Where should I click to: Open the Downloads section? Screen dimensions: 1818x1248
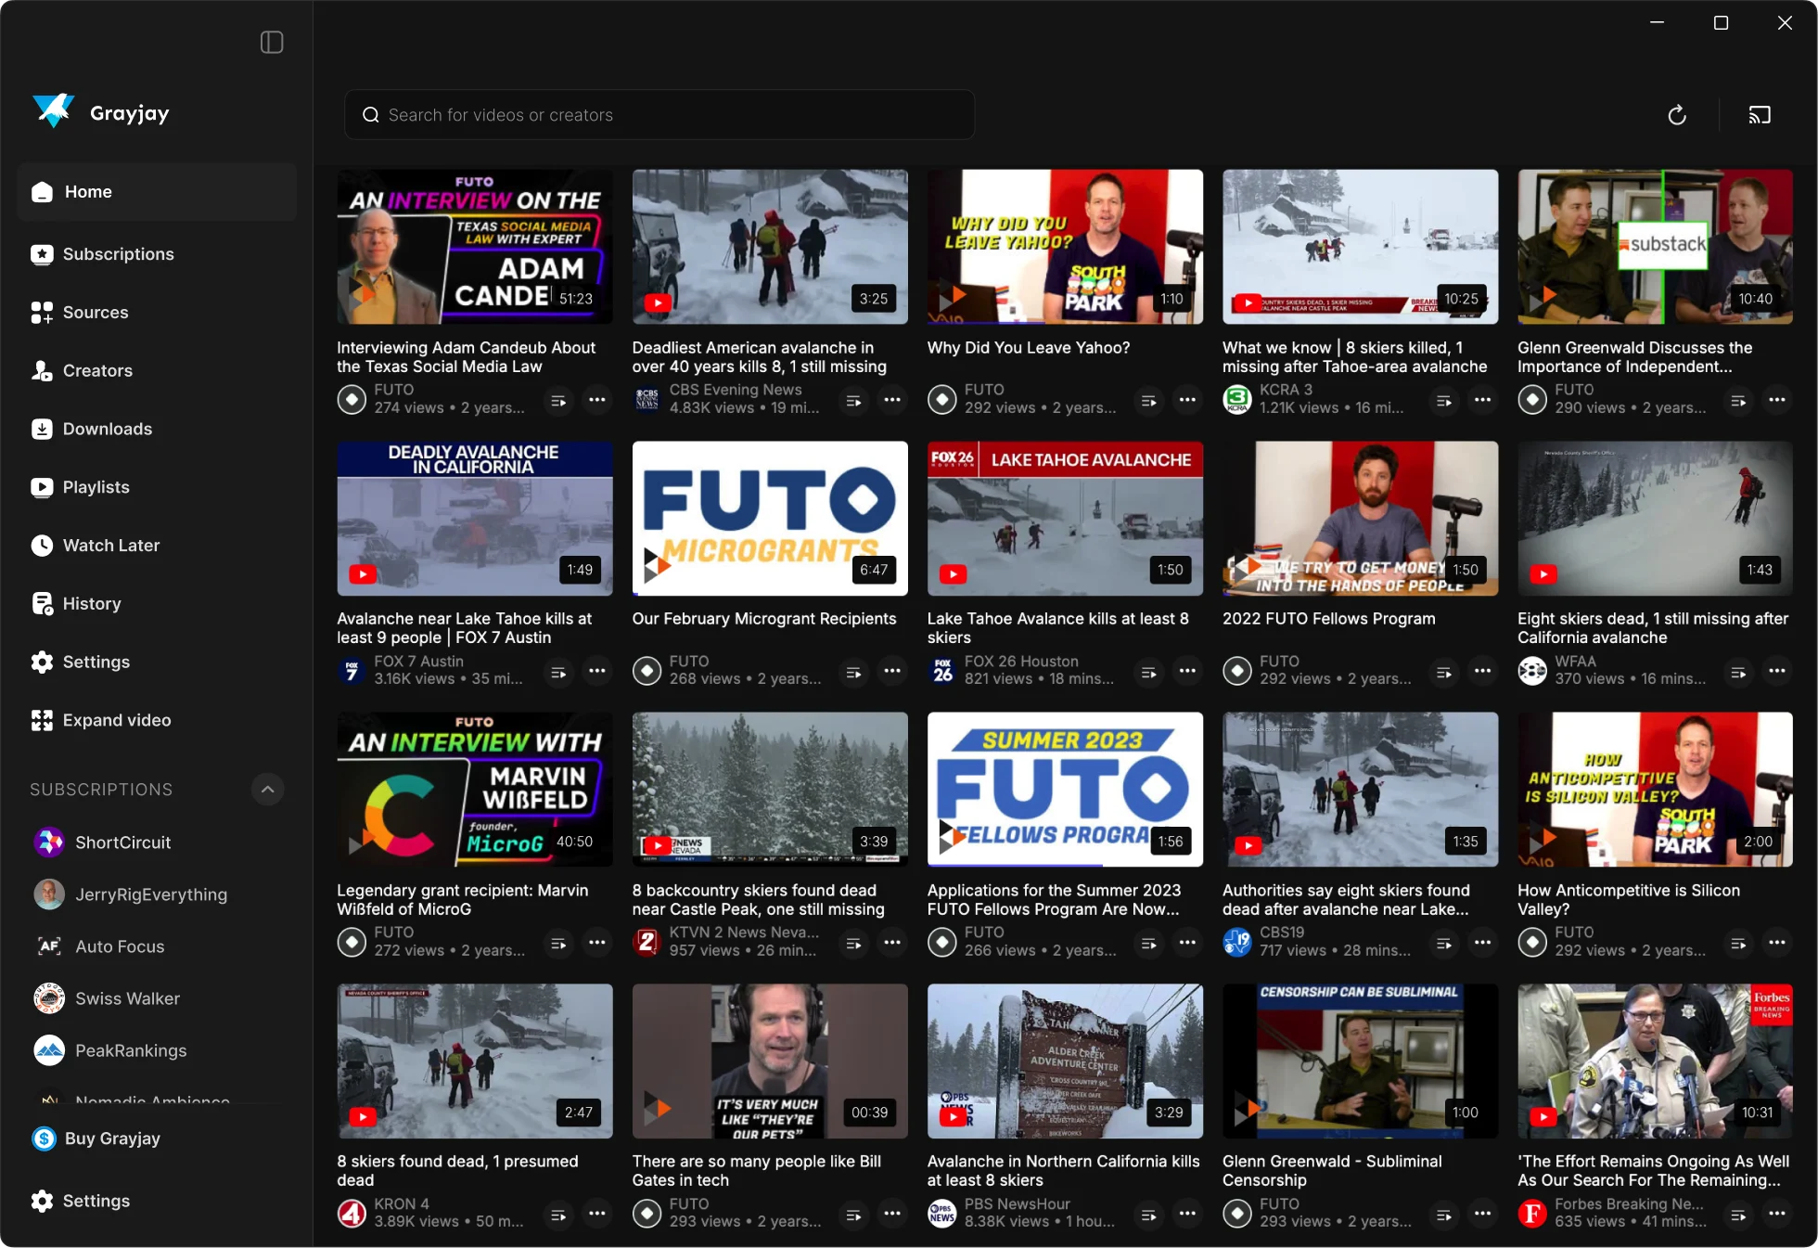click(x=107, y=429)
